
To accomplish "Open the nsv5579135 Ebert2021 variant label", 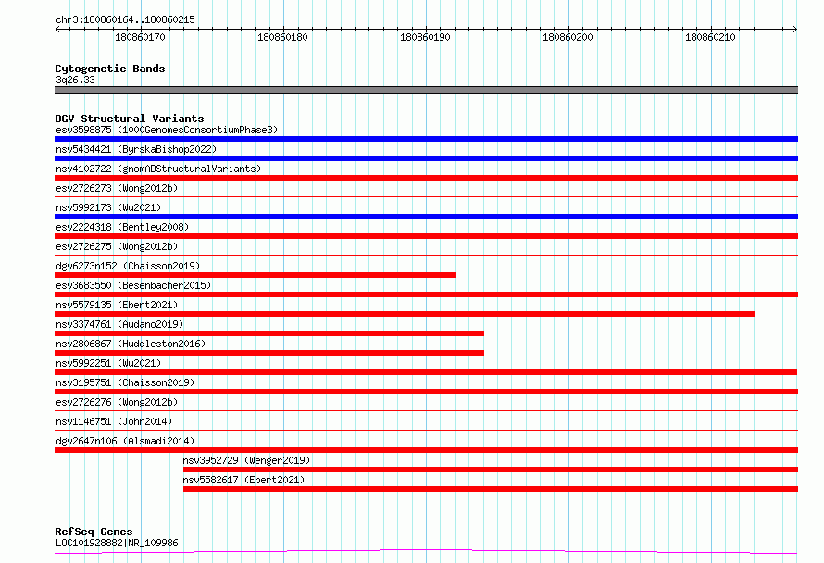I will click(117, 305).
